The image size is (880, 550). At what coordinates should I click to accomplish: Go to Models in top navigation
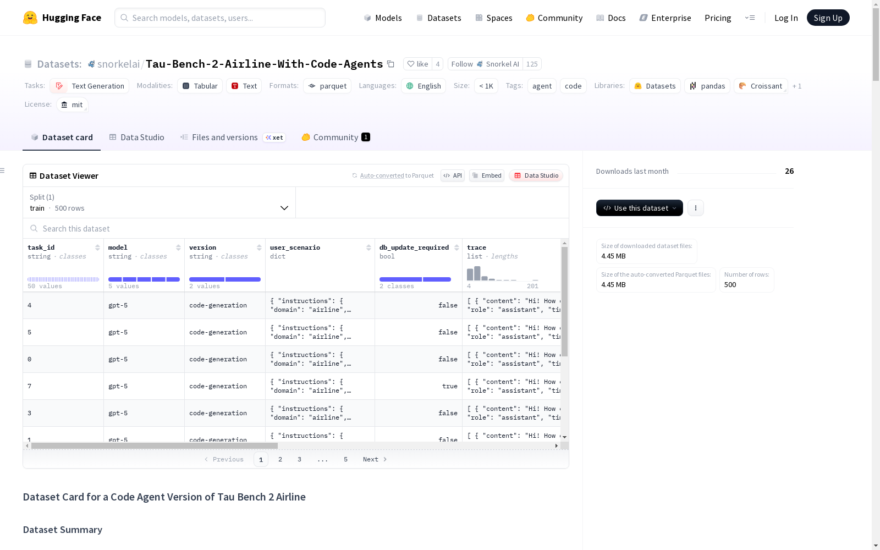(x=383, y=18)
